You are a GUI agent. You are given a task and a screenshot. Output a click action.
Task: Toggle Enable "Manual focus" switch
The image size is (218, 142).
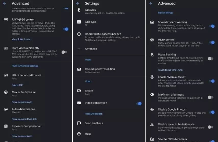pyautogui.click(x=212, y=81)
